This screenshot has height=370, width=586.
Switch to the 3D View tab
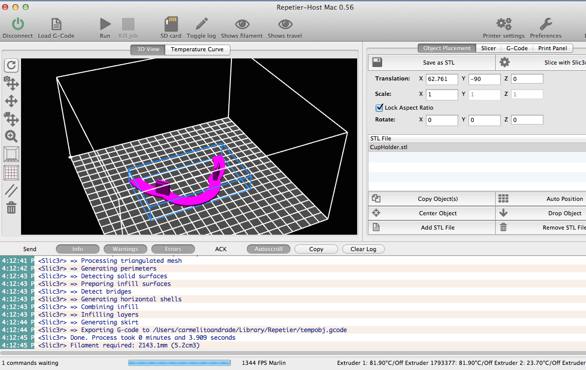[x=148, y=49]
